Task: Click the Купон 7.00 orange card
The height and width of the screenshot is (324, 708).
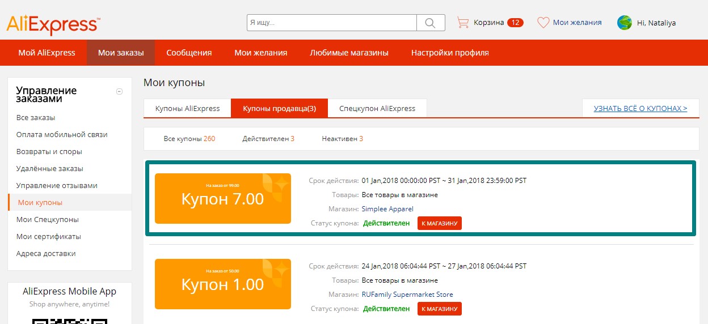Action: click(223, 198)
